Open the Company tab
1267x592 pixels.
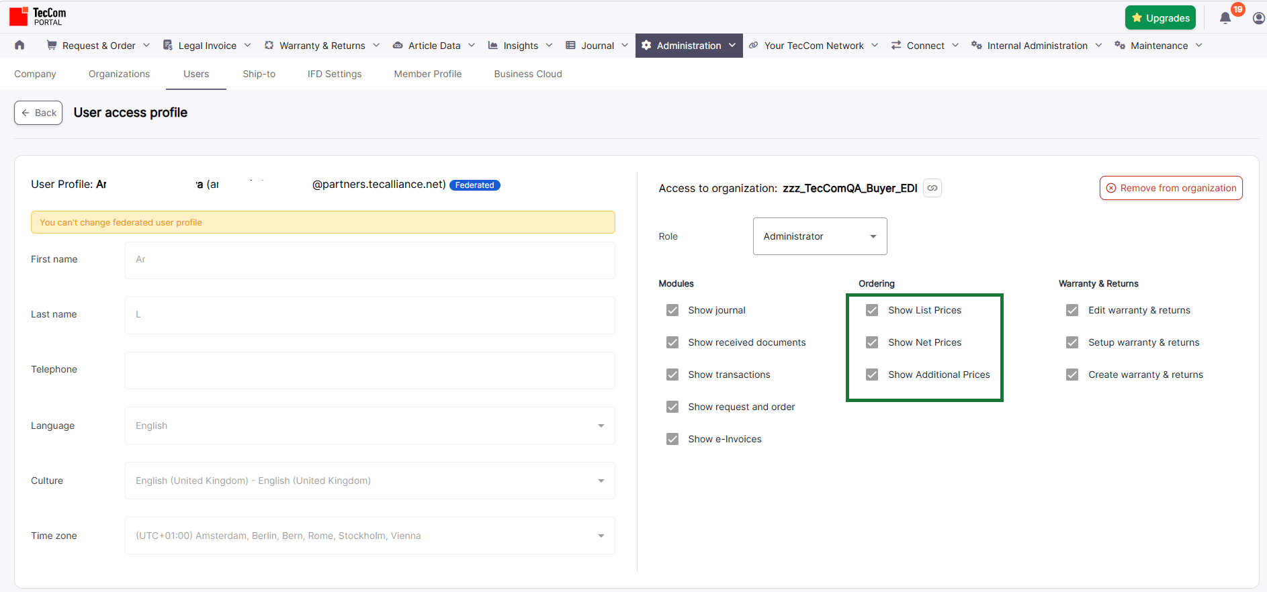pyautogui.click(x=35, y=74)
